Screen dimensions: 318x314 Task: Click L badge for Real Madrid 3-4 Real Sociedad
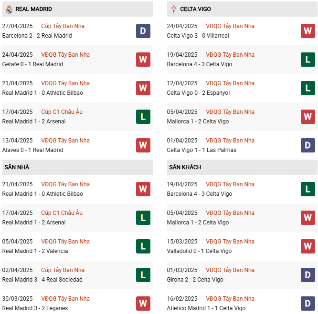pyautogui.click(x=143, y=275)
